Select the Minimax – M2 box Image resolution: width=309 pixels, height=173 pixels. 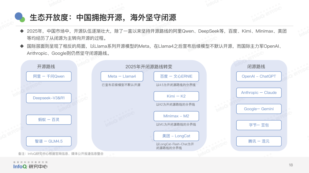(176, 116)
